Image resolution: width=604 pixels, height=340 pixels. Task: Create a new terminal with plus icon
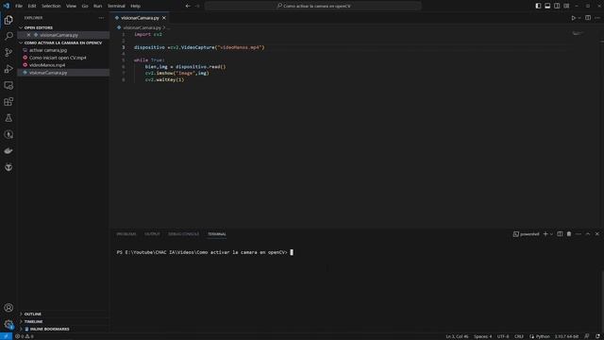pyautogui.click(x=545, y=234)
